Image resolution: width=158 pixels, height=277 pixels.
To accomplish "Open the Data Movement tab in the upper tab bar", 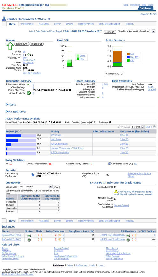I will [86, 24].
